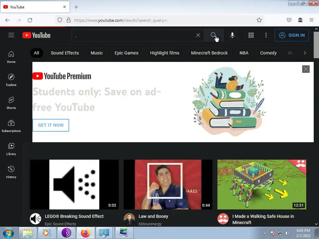
Task: Open the Firefox application menu
Action: pos(312,20)
